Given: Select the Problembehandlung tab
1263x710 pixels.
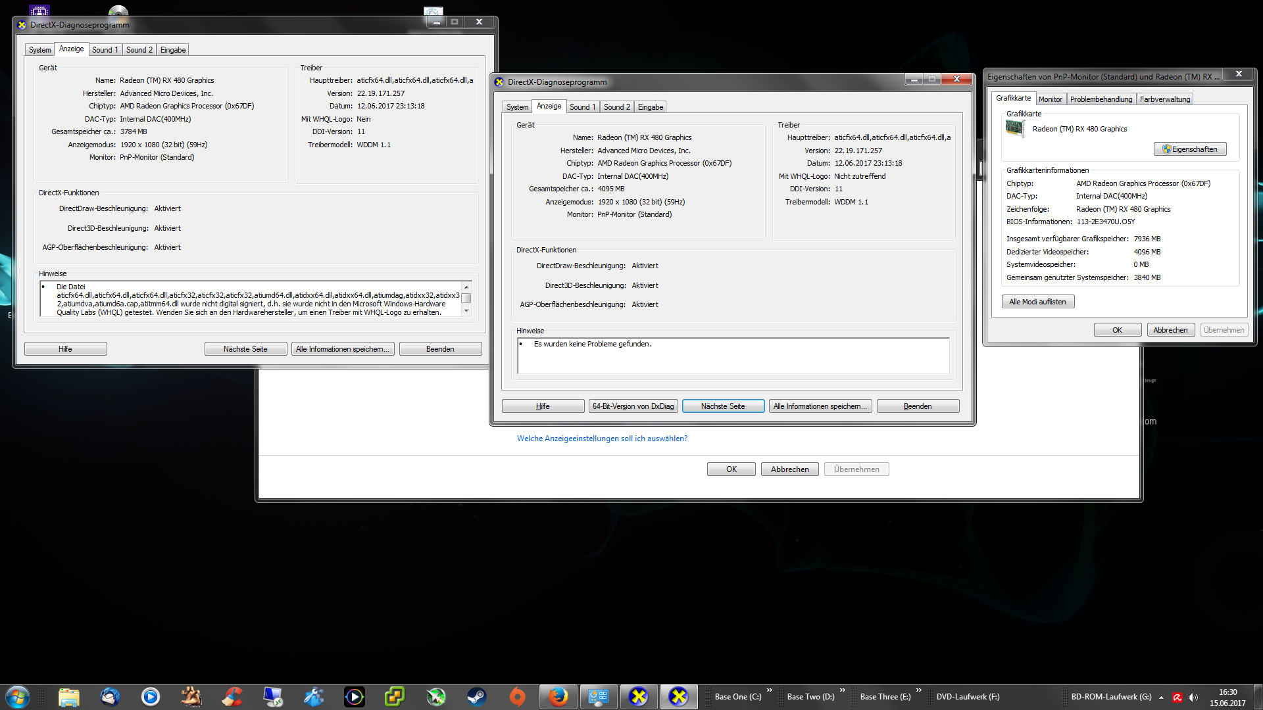Looking at the screenshot, I should click(1101, 99).
